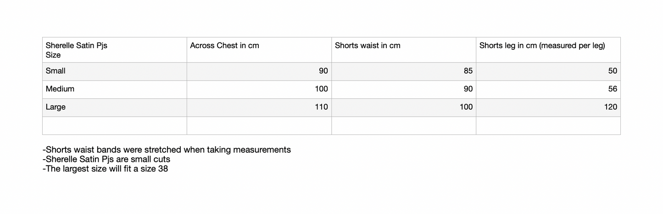Select Medium shorts waist value 90
The image size is (663, 214).
click(x=468, y=89)
